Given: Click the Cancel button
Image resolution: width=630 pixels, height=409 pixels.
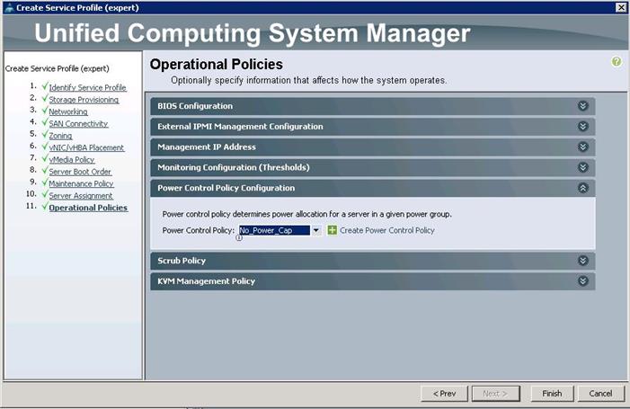Looking at the screenshot, I should coord(600,394).
